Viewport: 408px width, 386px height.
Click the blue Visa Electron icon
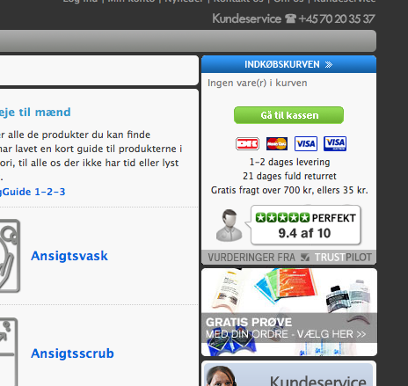(x=335, y=143)
